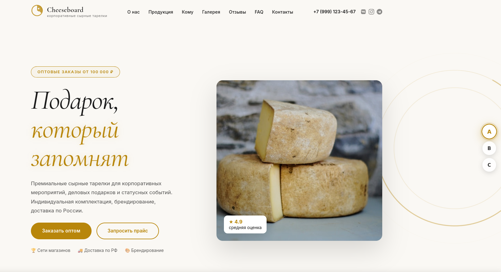Click the trophy icon near Сети магазинов
501x272 pixels.
pyautogui.click(x=33, y=250)
